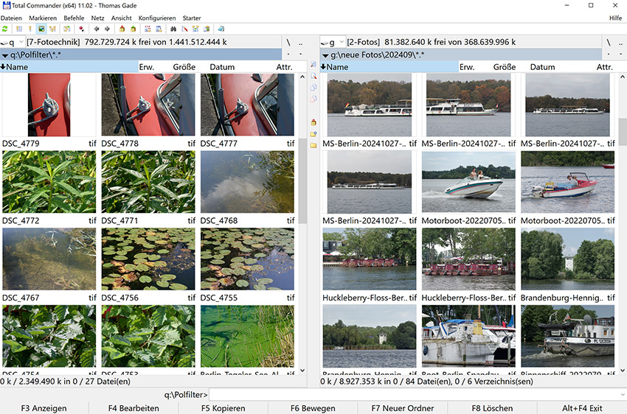Toggle the directory tree view button

coord(53,29)
